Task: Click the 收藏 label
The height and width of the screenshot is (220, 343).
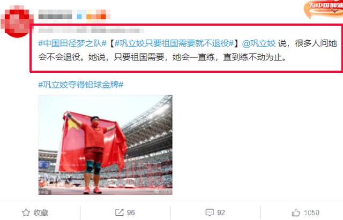Action: click(x=41, y=213)
